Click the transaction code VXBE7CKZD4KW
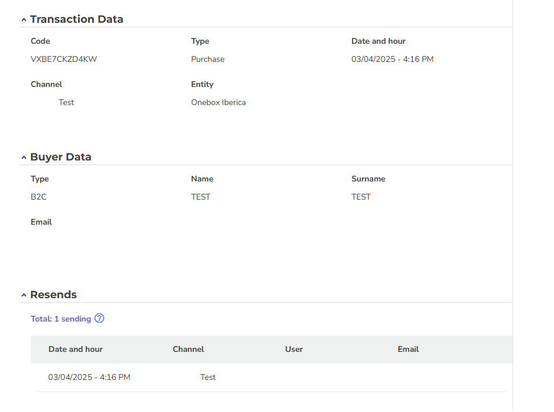Viewport: 554px width, 412px height. tap(64, 59)
